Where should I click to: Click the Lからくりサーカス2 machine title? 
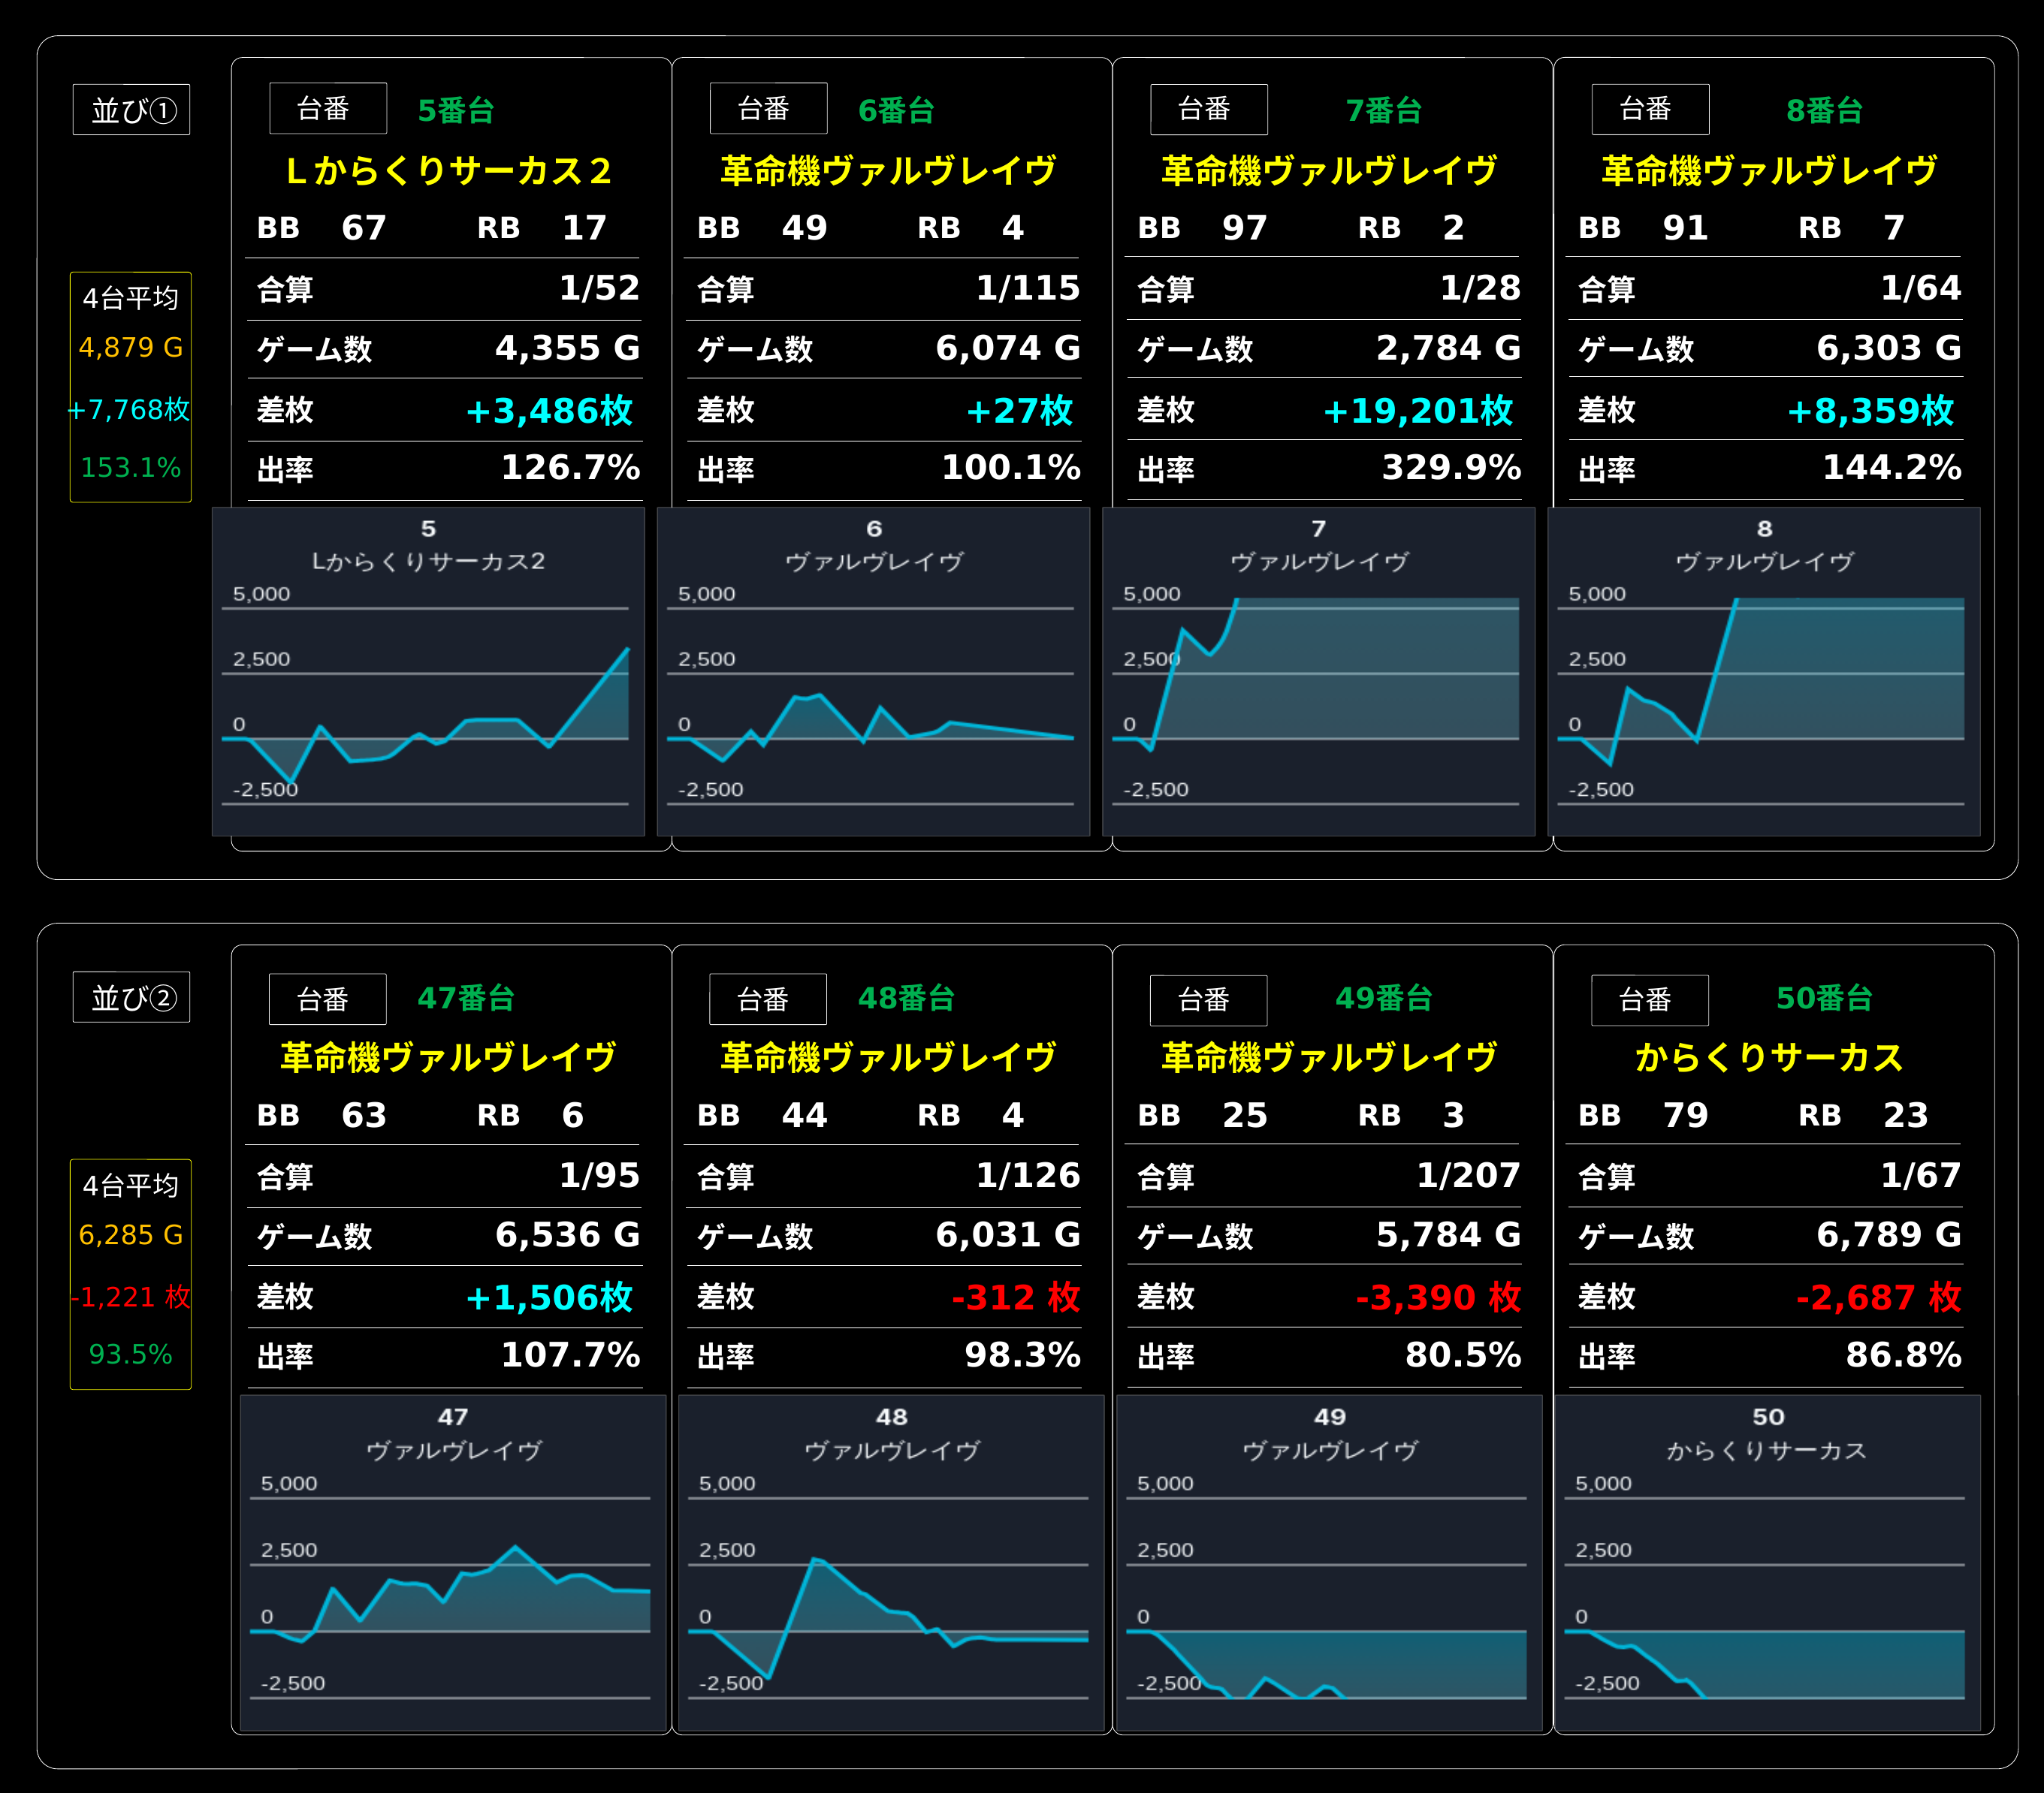point(448,170)
